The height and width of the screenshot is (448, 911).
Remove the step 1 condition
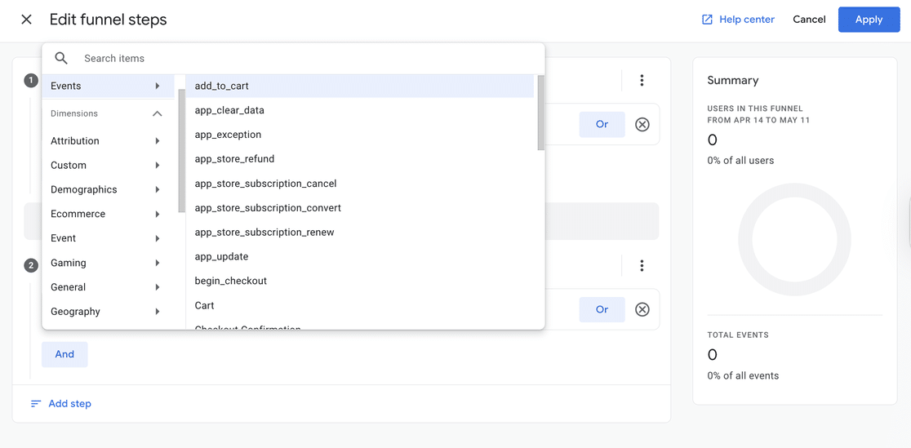pos(642,124)
